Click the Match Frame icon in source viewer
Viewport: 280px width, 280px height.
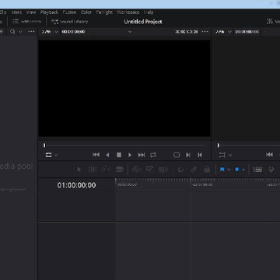[x=177, y=155]
